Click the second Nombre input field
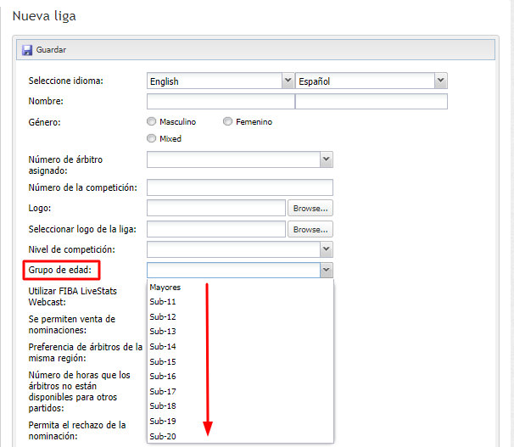Viewport: 514px width, 447px height. tap(371, 101)
